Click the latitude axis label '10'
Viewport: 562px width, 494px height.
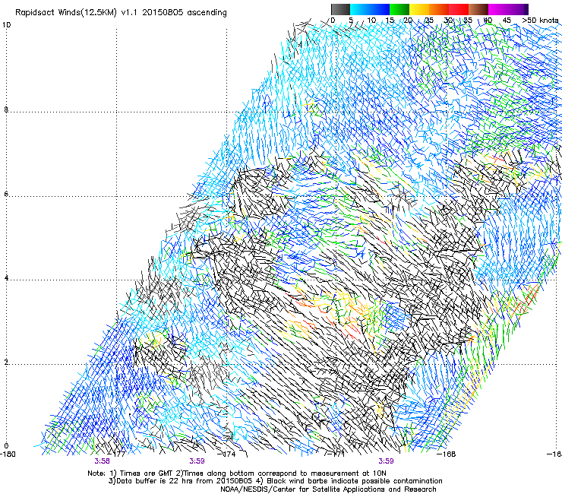[6, 25]
